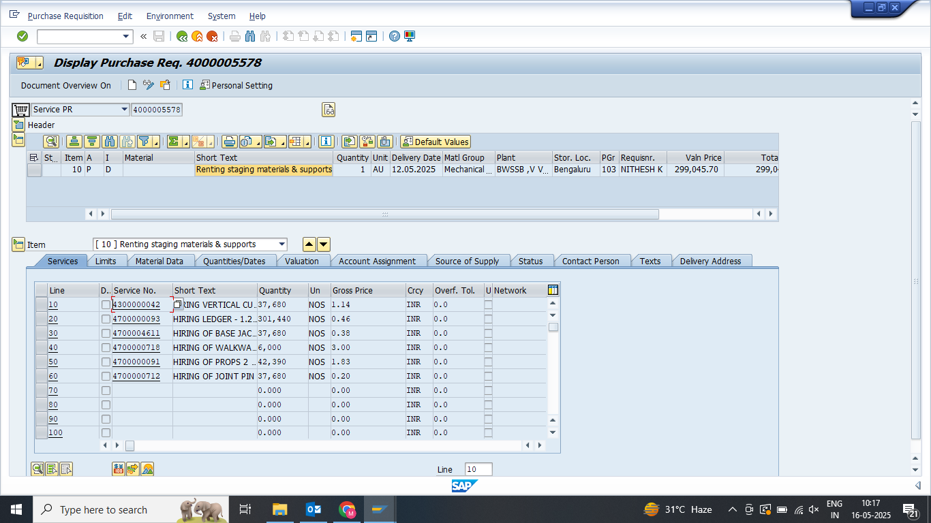Toggle deletion checkbox for service line 10
The height and width of the screenshot is (523, 931).
click(x=106, y=305)
